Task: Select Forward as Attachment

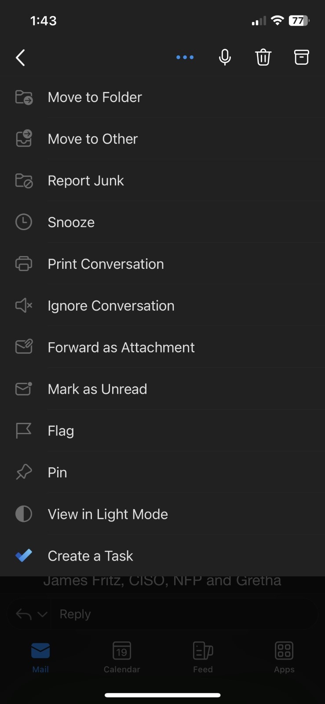Action: point(121,348)
